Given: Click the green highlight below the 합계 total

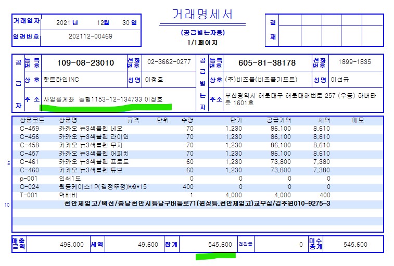Looking at the screenshot, I should (x=215, y=256).
